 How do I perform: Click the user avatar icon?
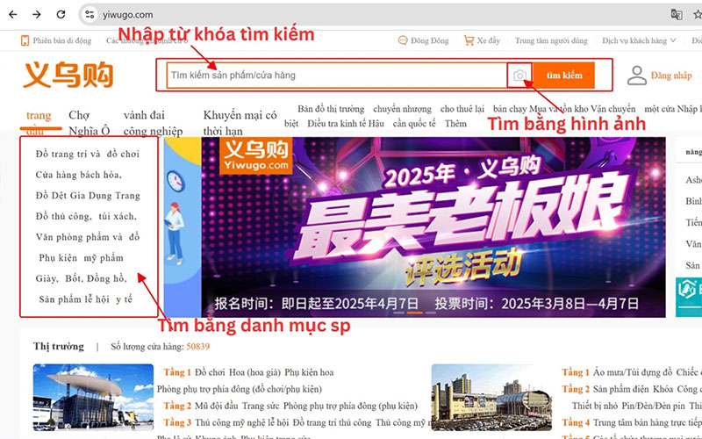(x=637, y=76)
